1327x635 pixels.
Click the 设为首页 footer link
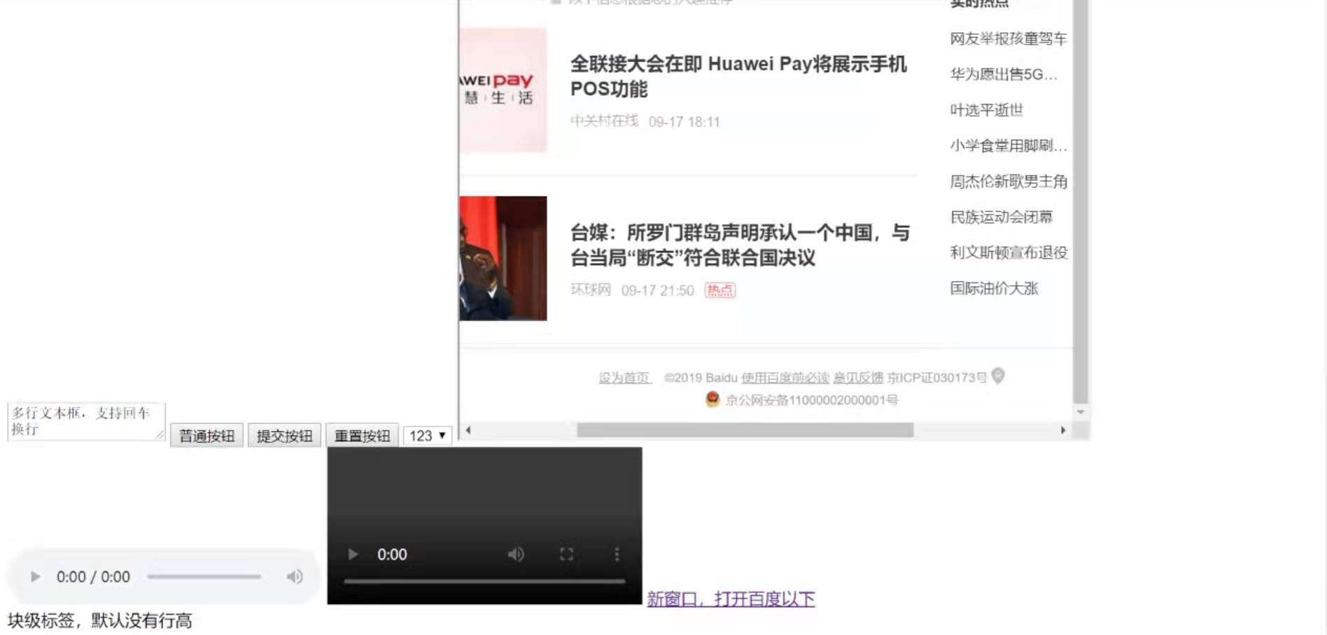[624, 378]
